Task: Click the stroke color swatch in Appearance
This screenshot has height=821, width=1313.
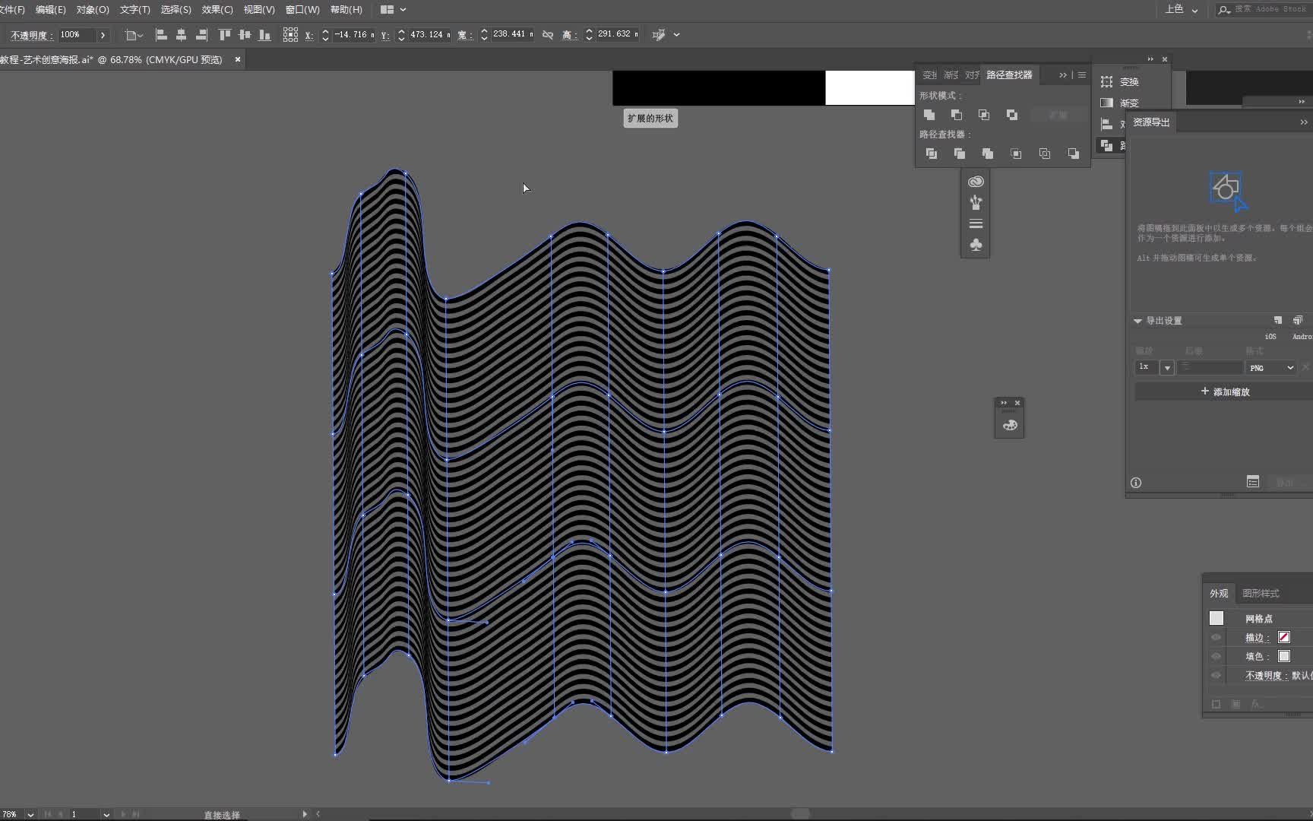Action: [x=1284, y=637]
